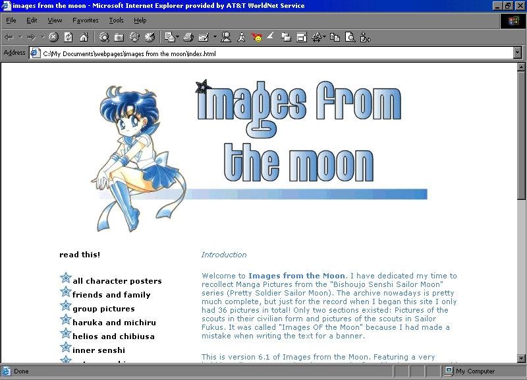
Task: Click the vertical scrollbar thumb
Action: pos(521,135)
